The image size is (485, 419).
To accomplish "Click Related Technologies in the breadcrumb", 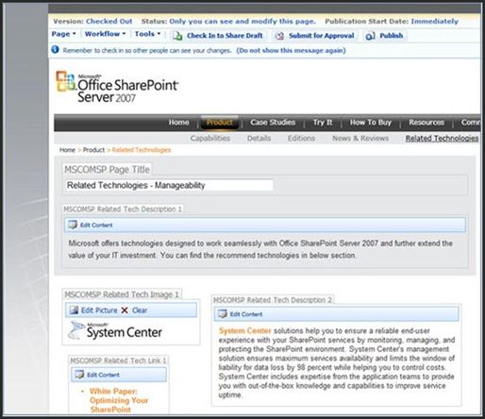I will tap(142, 150).
